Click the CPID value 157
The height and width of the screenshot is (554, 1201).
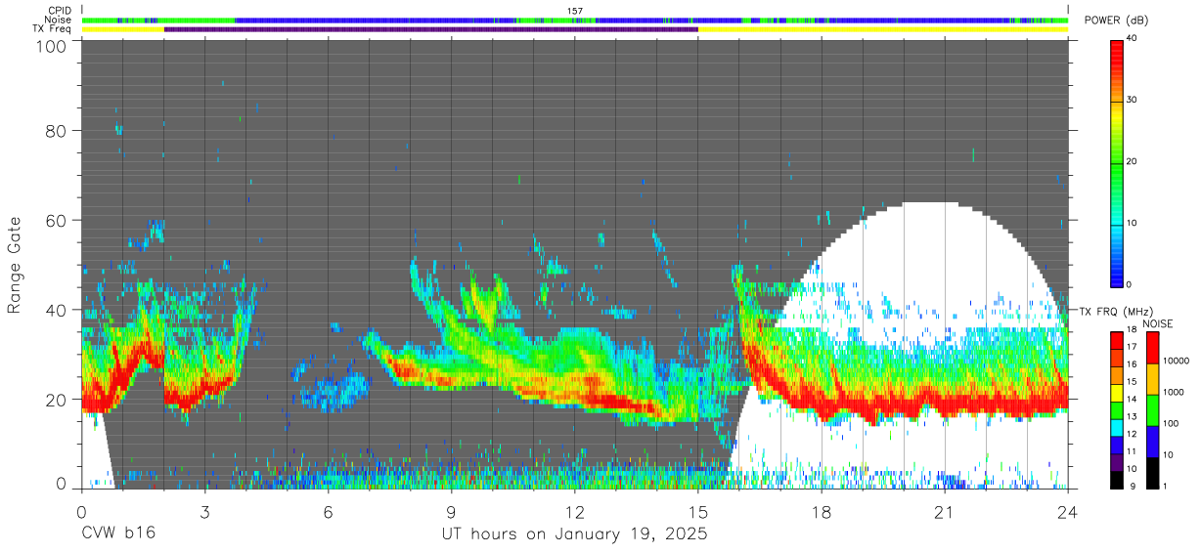[x=575, y=11]
